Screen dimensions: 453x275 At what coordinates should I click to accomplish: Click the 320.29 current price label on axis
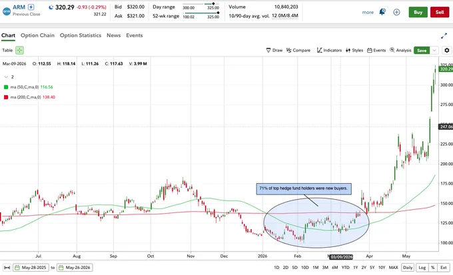tap(446, 69)
